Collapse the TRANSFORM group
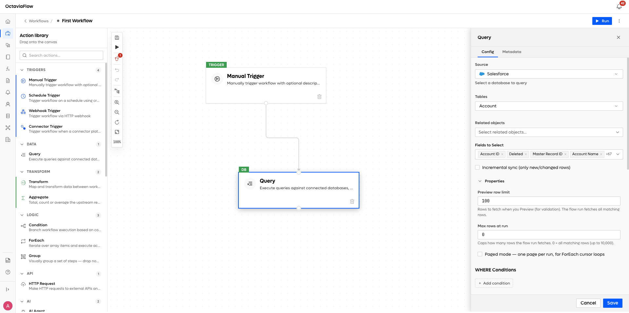This screenshot has height=313, width=629. [x=22, y=172]
